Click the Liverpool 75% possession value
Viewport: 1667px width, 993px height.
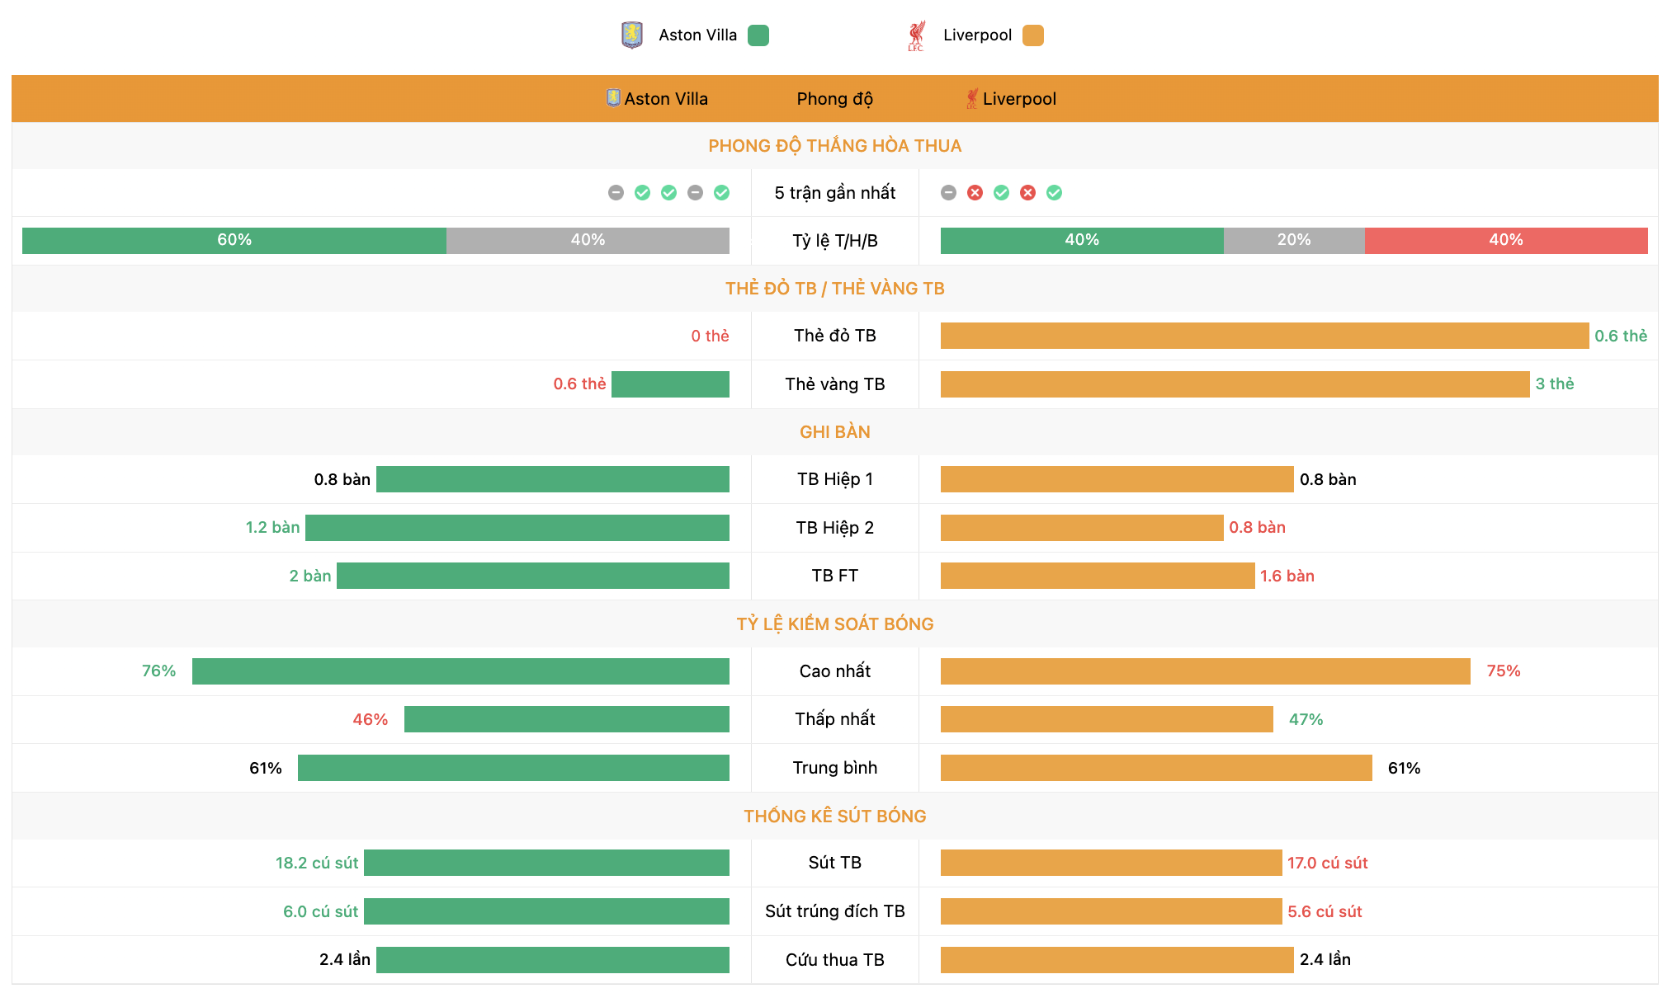click(x=1504, y=671)
